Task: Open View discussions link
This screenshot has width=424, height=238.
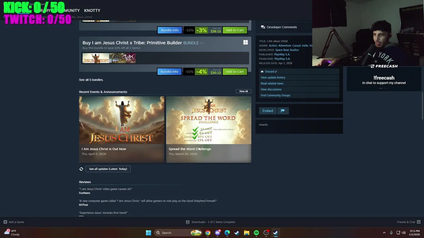Action: coord(271,89)
